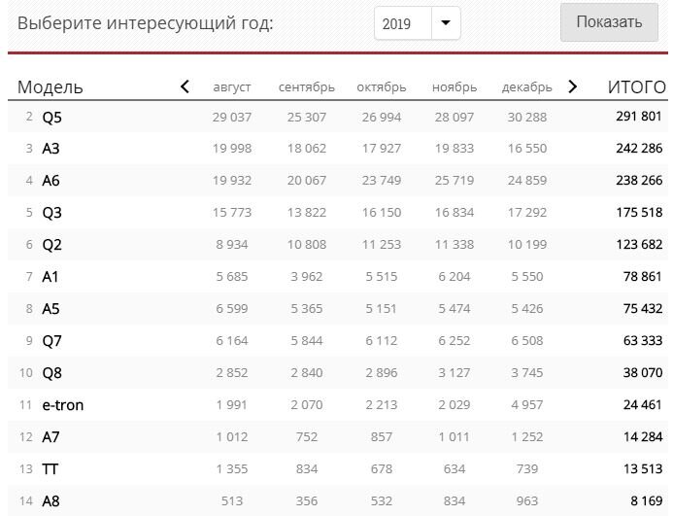This screenshot has height=516, width=673.
Task: Click A5 August value 6 599
Action: (x=232, y=308)
